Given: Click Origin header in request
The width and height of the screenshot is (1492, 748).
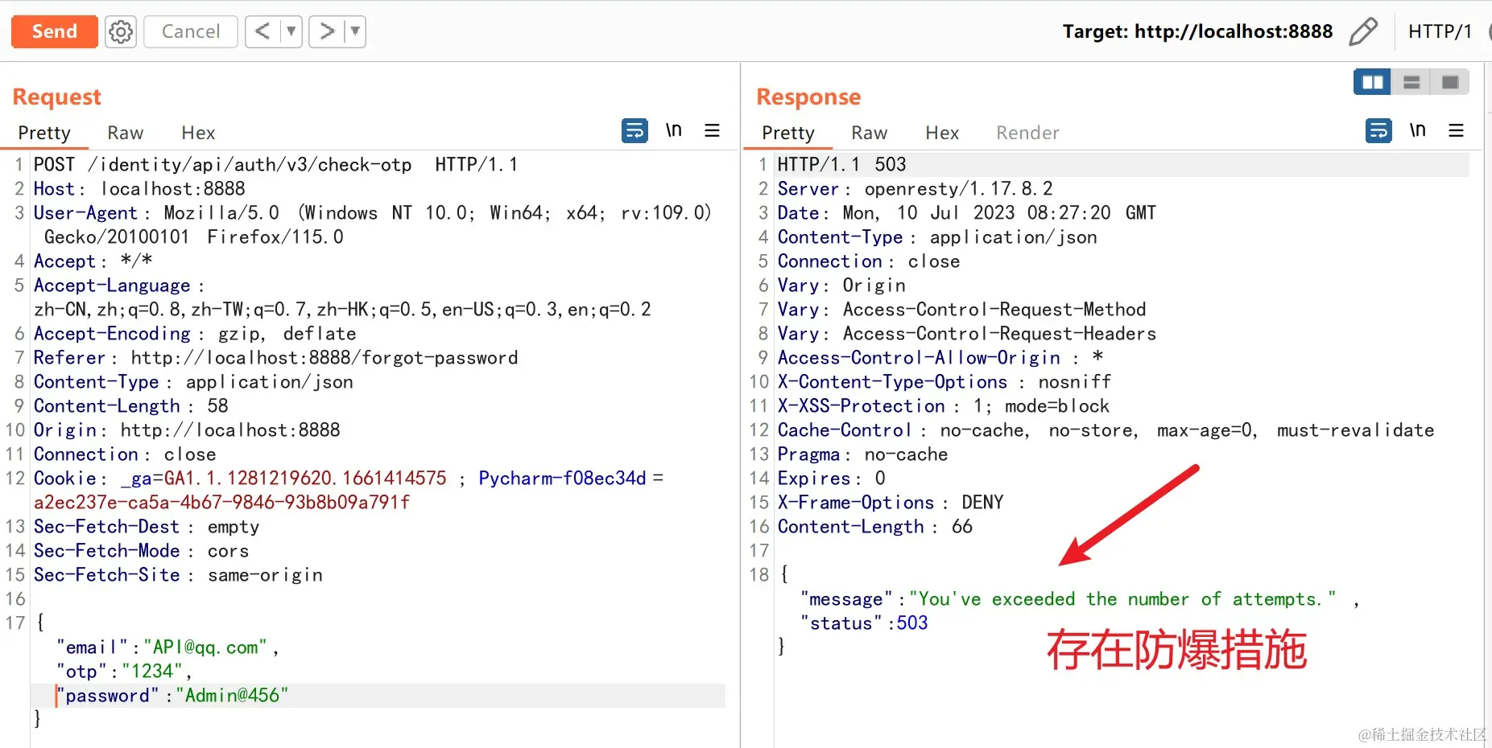Looking at the screenshot, I should coord(187,430).
